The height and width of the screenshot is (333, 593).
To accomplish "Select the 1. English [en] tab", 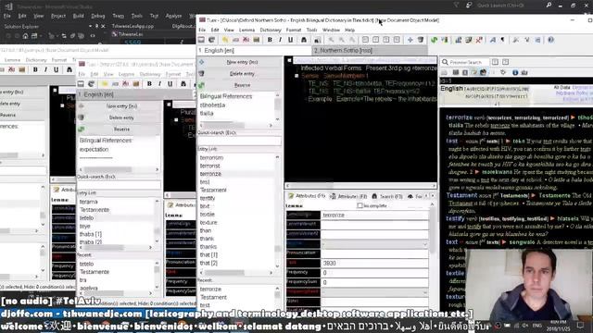I will (254, 50).
